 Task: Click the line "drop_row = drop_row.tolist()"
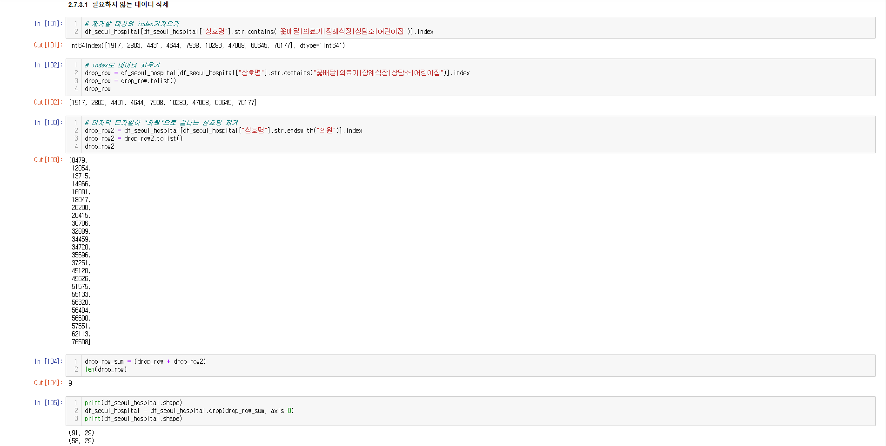pyautogui.click(x=130, y=81)
